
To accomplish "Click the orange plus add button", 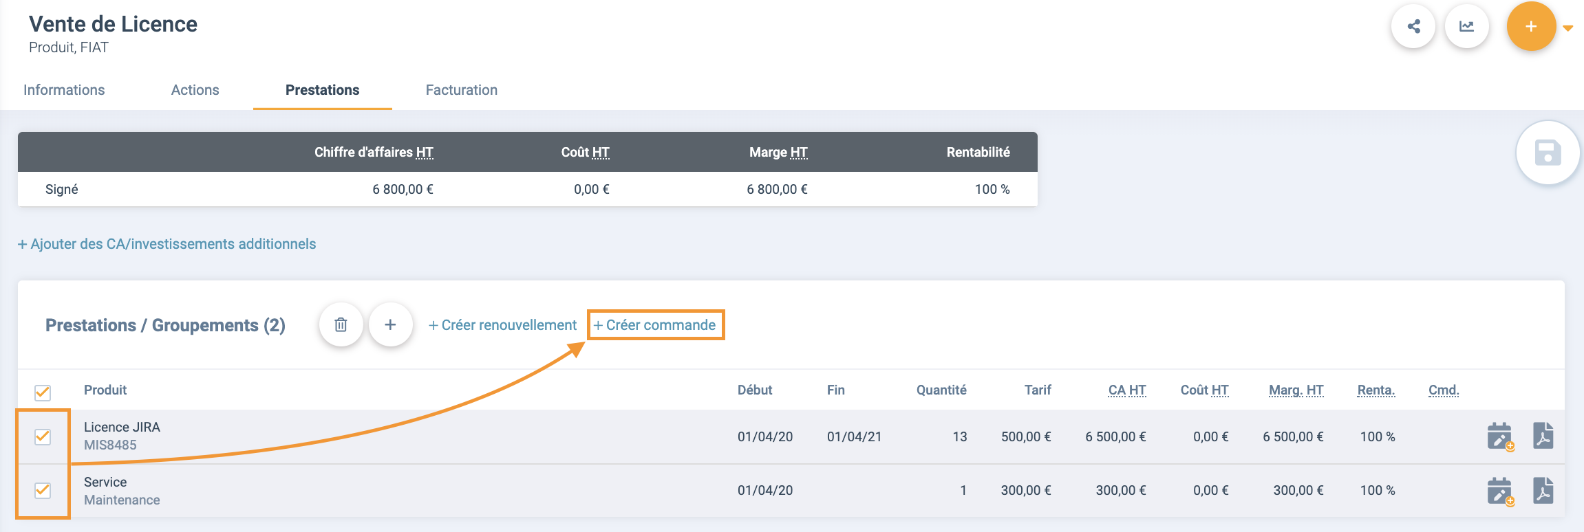I will pos(1531,27).
